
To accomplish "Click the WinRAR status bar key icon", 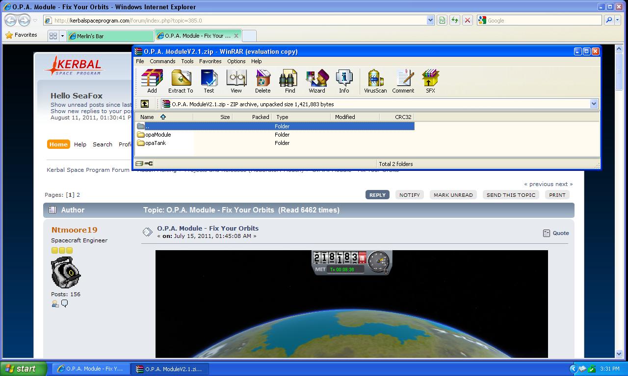I will [x=149, y=164].
